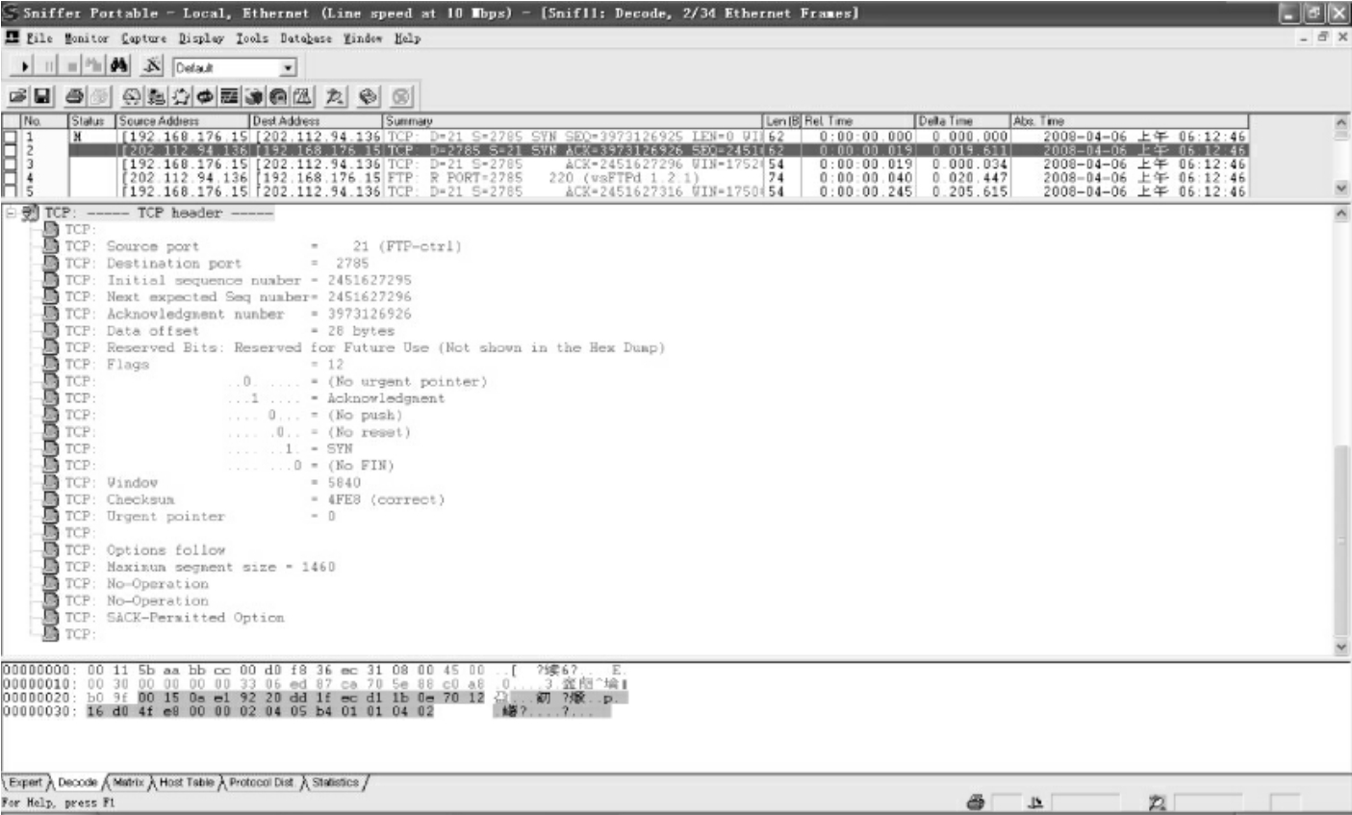
Task: Switch to the Statistics tab
Action: [x=335, y=783]
